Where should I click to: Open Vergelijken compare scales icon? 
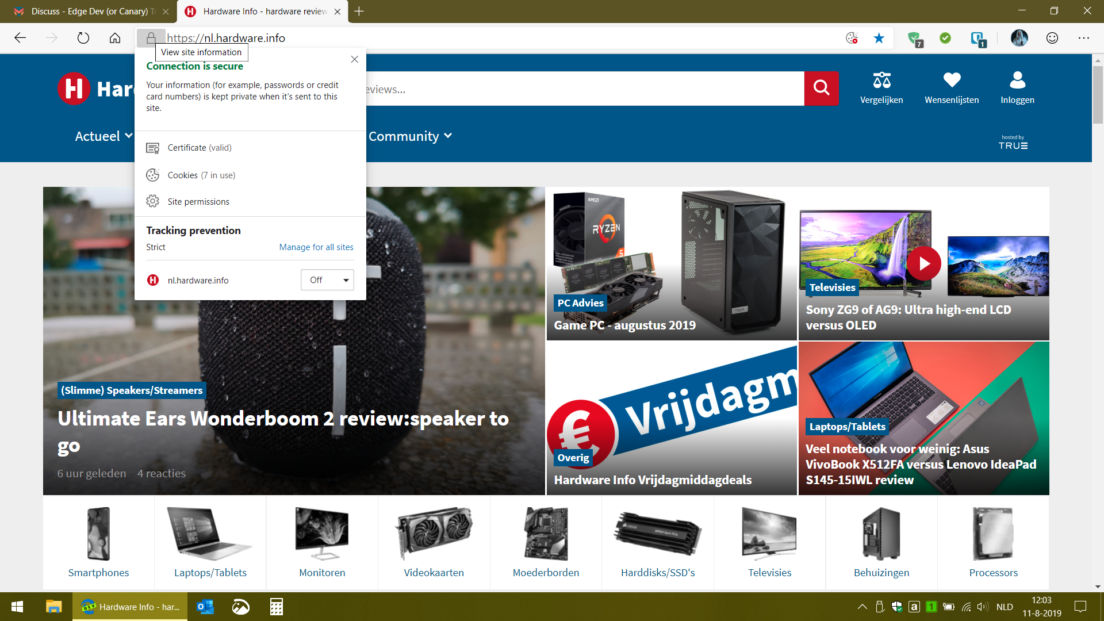click(881, 80)
